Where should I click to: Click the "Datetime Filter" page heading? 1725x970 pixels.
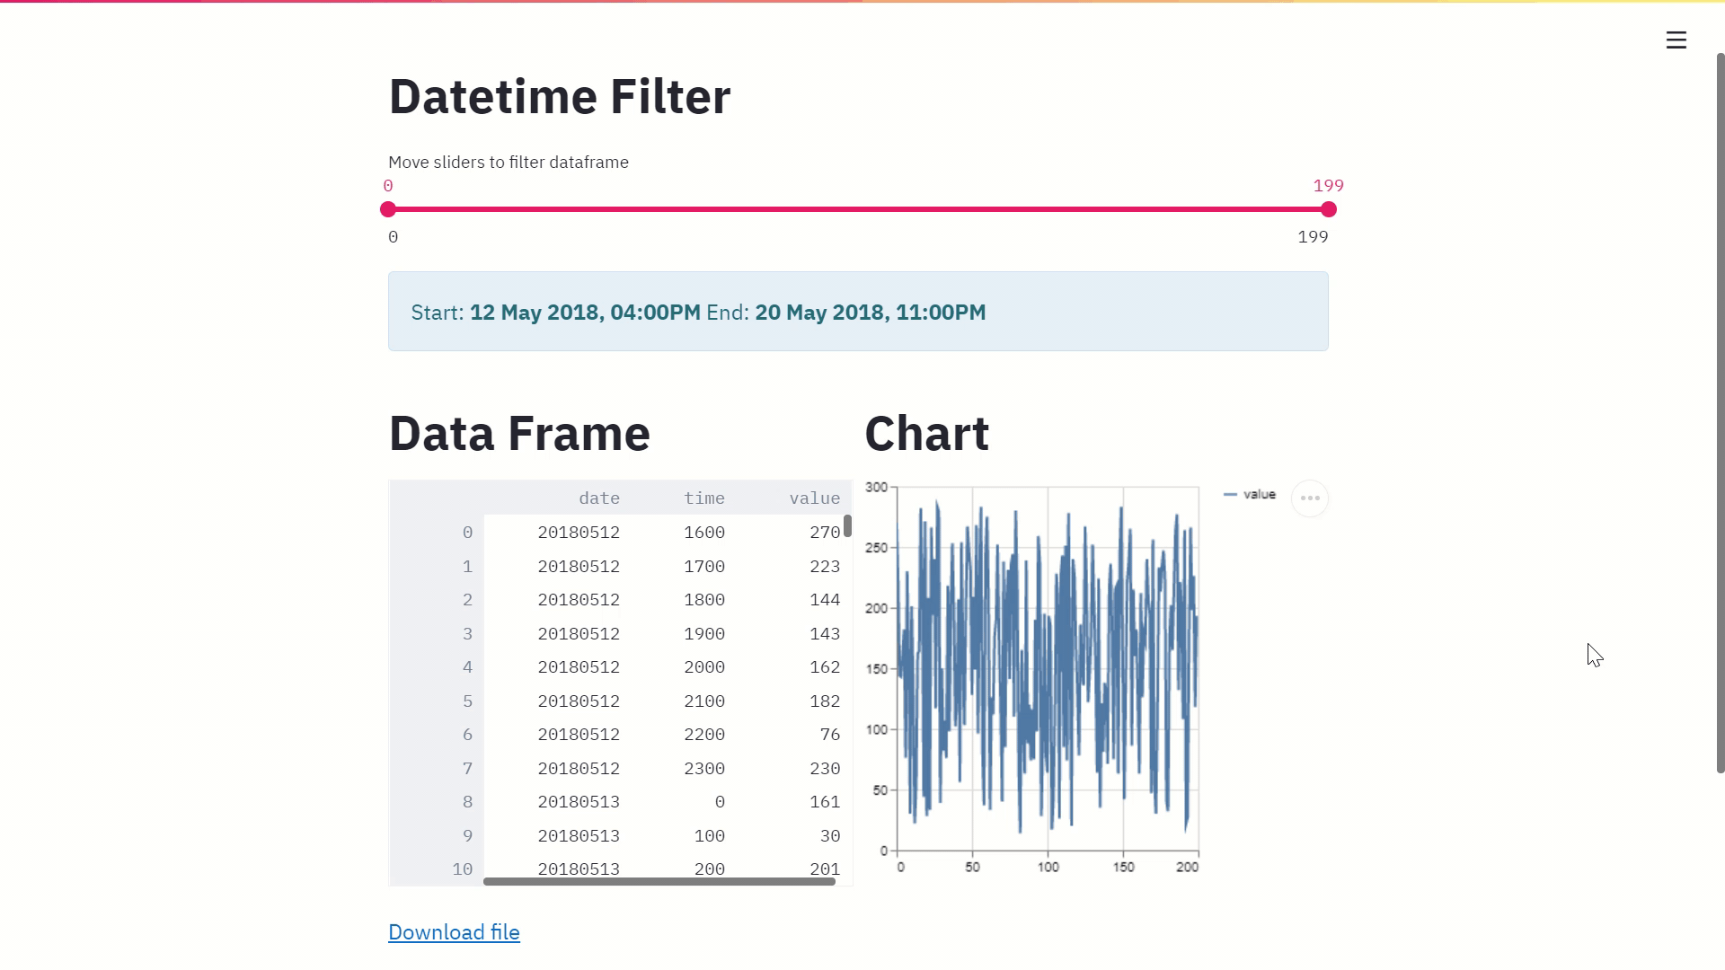559,96
